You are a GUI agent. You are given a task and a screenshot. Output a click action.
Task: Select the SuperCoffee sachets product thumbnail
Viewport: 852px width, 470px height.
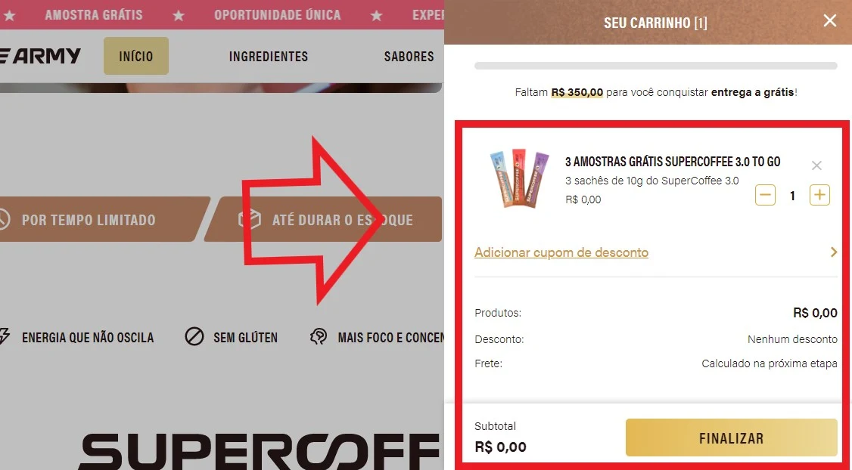pyautogui.click(x=519, y=178)
